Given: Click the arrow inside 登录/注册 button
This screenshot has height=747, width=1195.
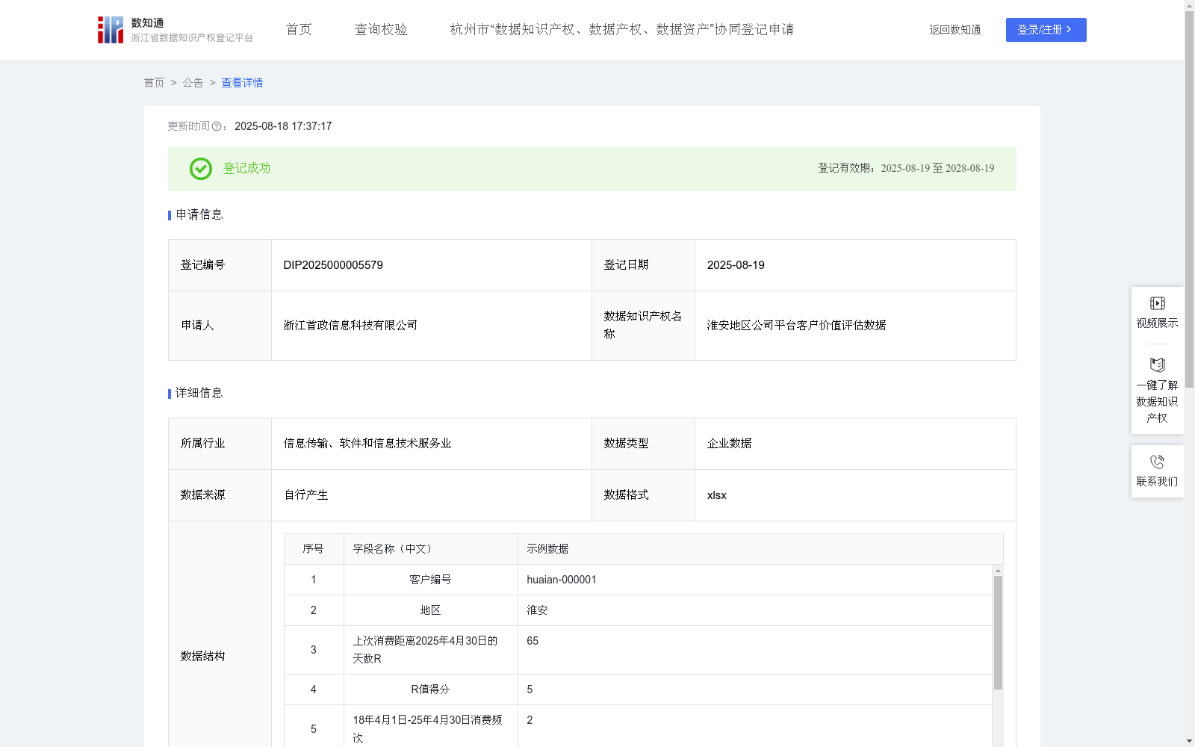Looking at the screenshot, I should click(x=1069, y=30).
